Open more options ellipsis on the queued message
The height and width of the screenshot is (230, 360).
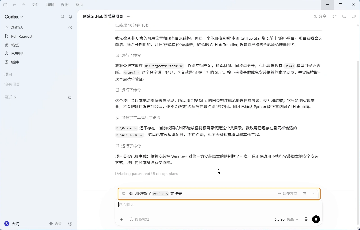(312, 193)
